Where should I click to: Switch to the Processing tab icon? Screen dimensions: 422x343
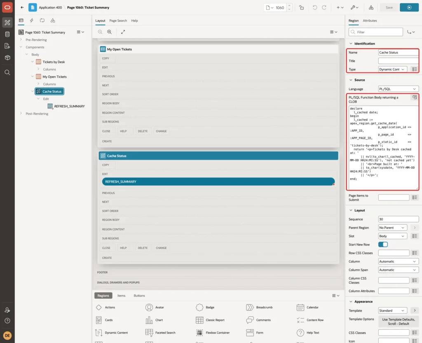[42, 21]
